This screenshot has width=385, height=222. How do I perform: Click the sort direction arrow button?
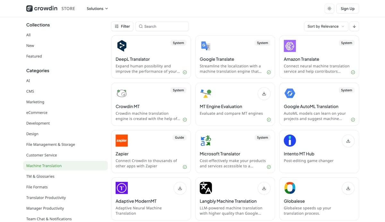point(354,26)
